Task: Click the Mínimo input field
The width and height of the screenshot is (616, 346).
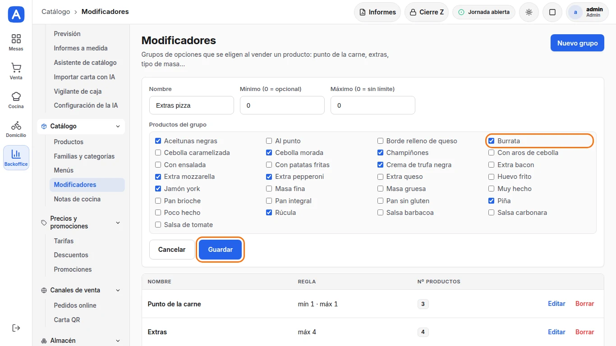Action: tap(282, 105)
